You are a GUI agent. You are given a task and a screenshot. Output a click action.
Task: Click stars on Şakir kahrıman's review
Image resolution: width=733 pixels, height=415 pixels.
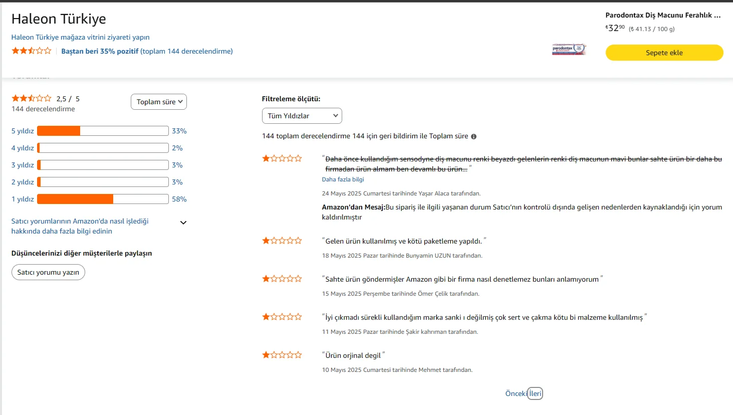(x=282, y=317)
